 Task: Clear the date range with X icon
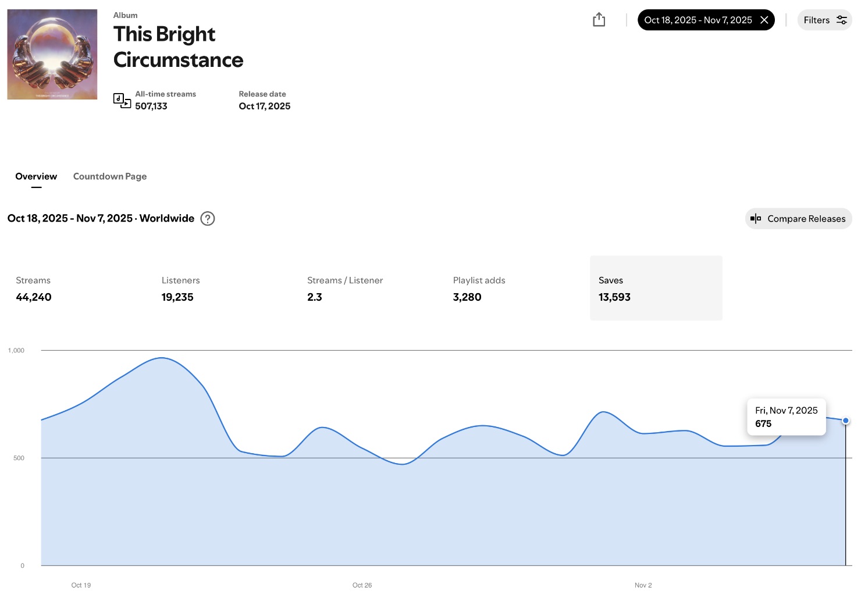tap(764, 20)
